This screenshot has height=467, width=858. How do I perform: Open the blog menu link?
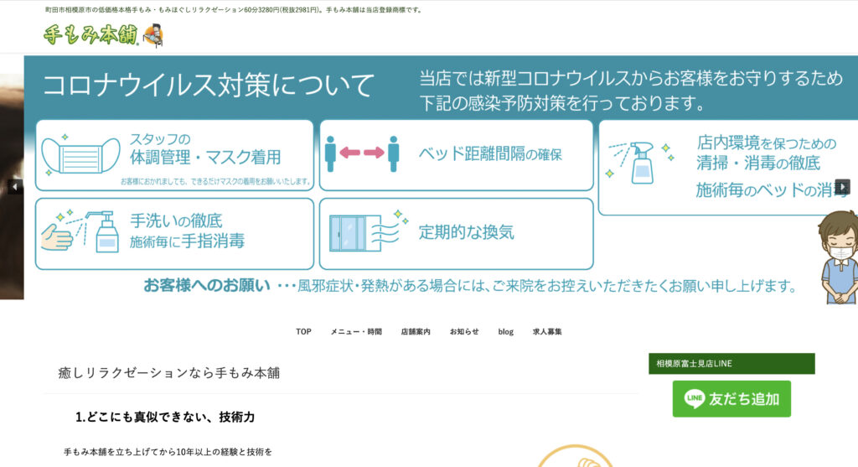pyautogui.click(x=506, y=331)
